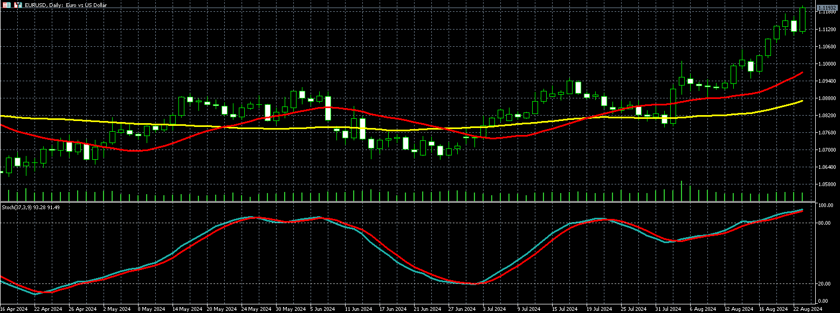Image resolution: width=840 pixels, height=313 pixels.
Task: Click the last candlestick on the chart
Action: pos(802,20)
